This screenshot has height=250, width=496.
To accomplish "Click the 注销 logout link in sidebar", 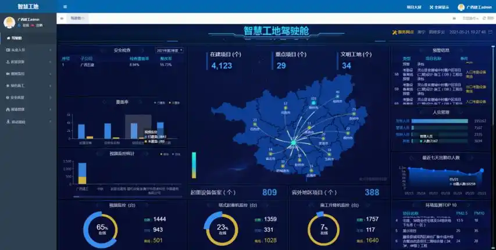I will pyautogui.click(x=37, y=26).
